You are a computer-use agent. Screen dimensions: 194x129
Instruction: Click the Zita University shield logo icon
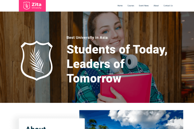[27, 5]
